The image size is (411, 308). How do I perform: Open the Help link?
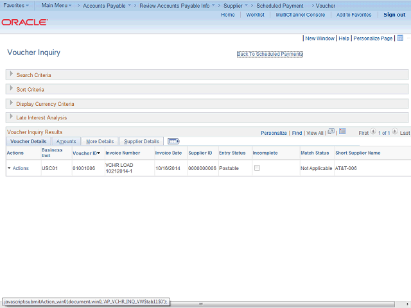pos(344,38)
